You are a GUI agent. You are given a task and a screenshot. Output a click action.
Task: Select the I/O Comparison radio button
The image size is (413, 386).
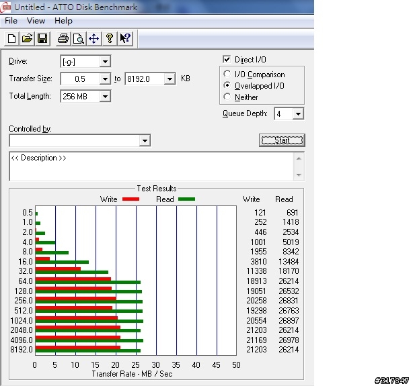coord(227,74)
